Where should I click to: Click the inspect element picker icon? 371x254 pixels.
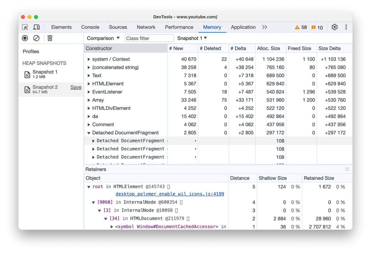(25, 27)
